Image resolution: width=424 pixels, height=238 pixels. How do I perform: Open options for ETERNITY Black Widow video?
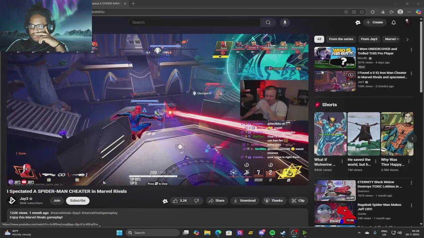click(x=411, y=183)
